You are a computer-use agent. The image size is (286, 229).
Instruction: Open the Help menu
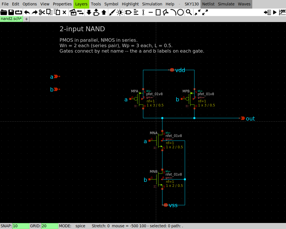point(170,4)
